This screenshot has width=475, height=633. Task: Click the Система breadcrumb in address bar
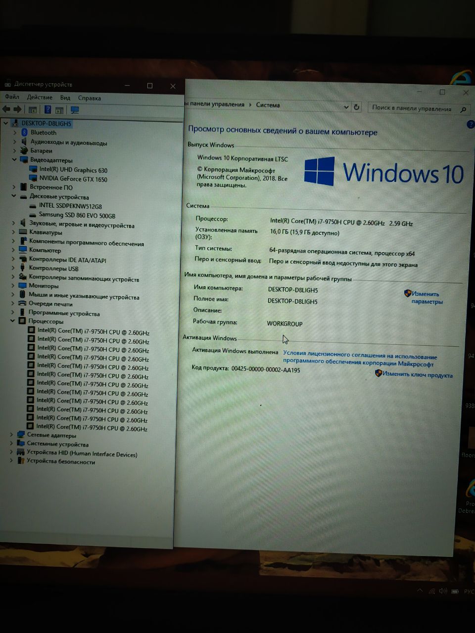click(x=268, y=105)
